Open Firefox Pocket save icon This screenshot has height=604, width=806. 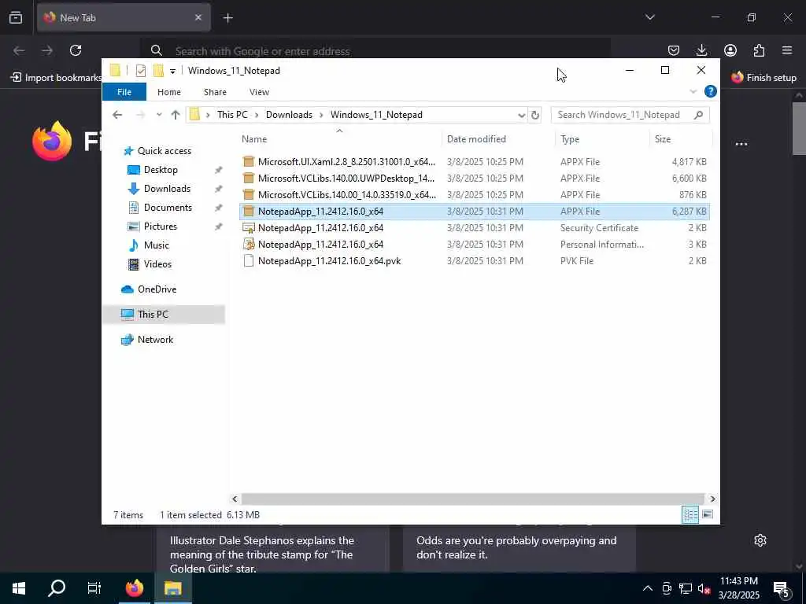click(x=674, y=50)
